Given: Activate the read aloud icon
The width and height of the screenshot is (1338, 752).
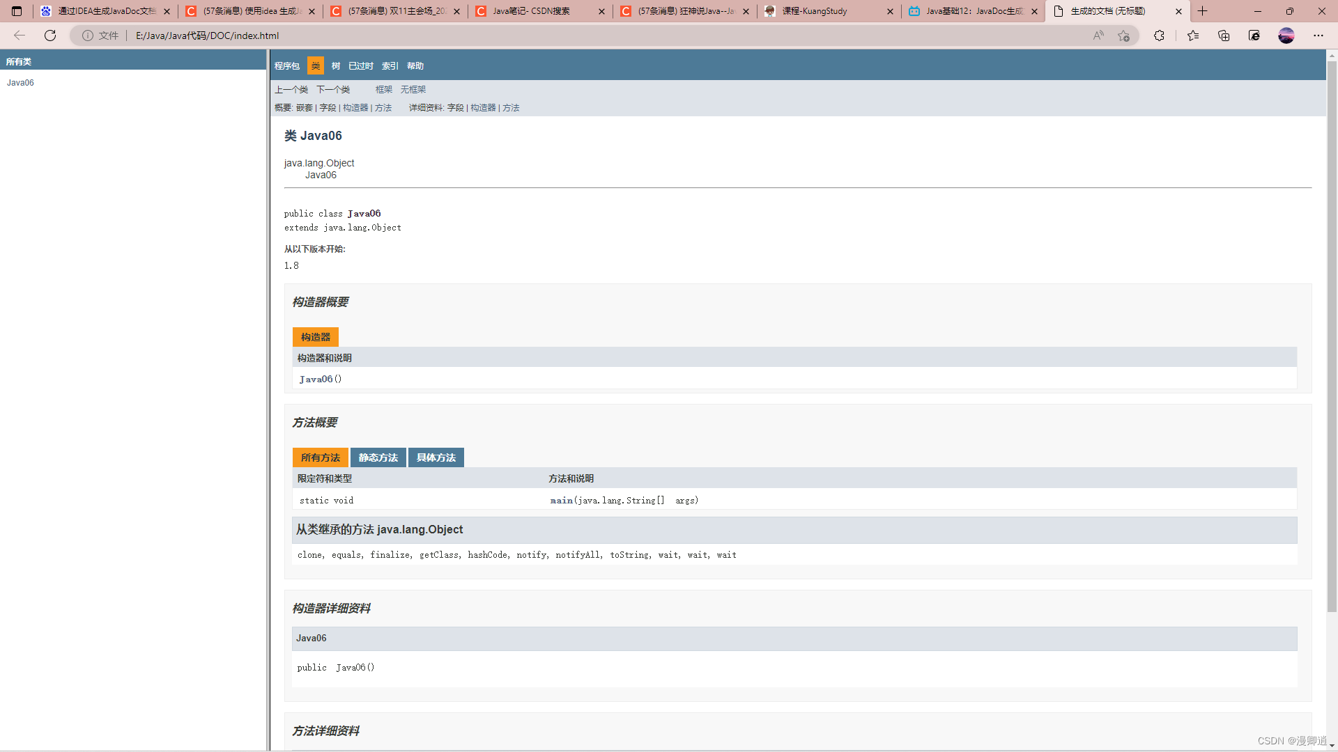Looking at the screenshot, I should tap(1098, 36).
